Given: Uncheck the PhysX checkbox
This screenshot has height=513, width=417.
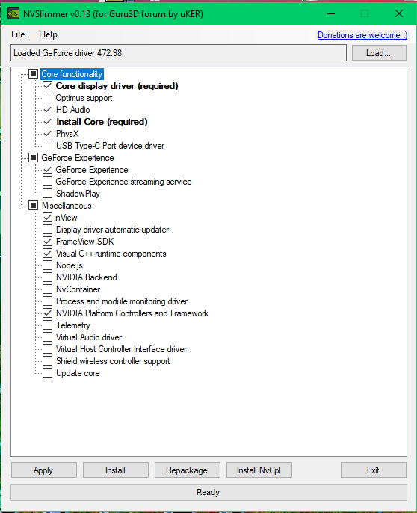Looking at the screenshot, I should (x=47, y=134).
